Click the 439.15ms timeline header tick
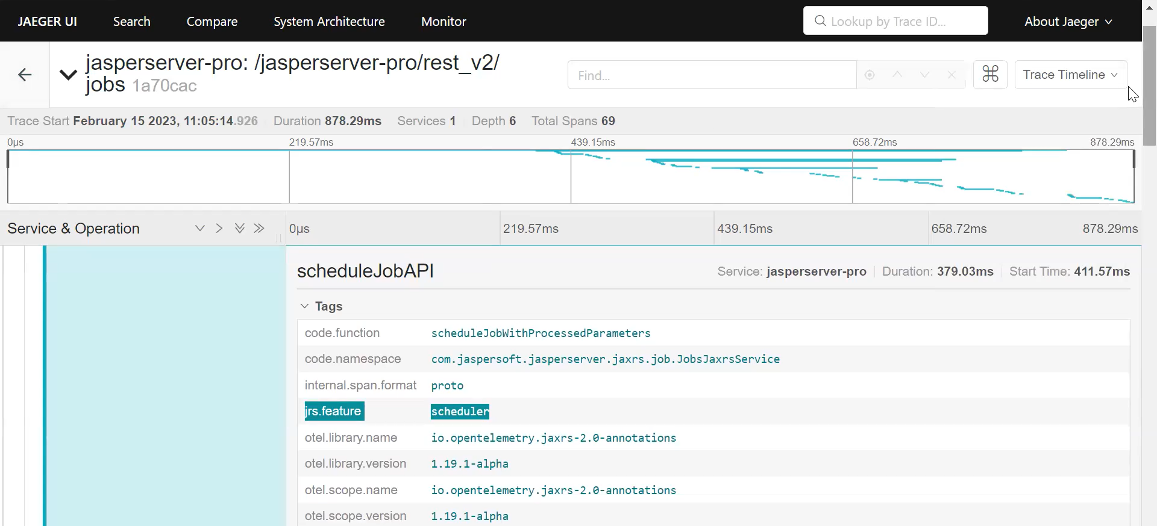Screen dimensions: 1157x526 [745, 229]
